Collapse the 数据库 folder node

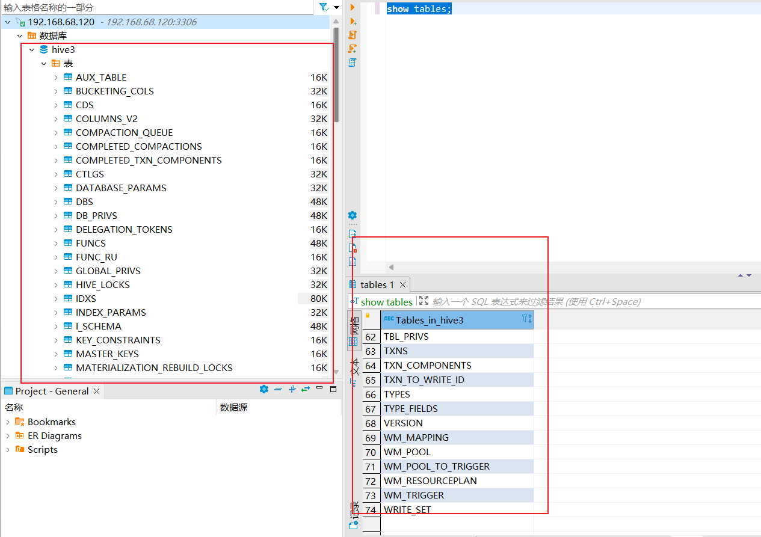point(19,35)
